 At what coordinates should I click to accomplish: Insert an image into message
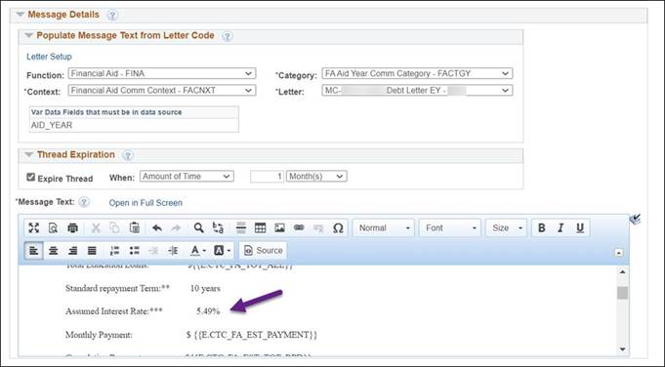tap(279, 228)
